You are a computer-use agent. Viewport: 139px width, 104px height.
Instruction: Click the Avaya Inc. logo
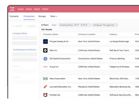tap(45, 67)
